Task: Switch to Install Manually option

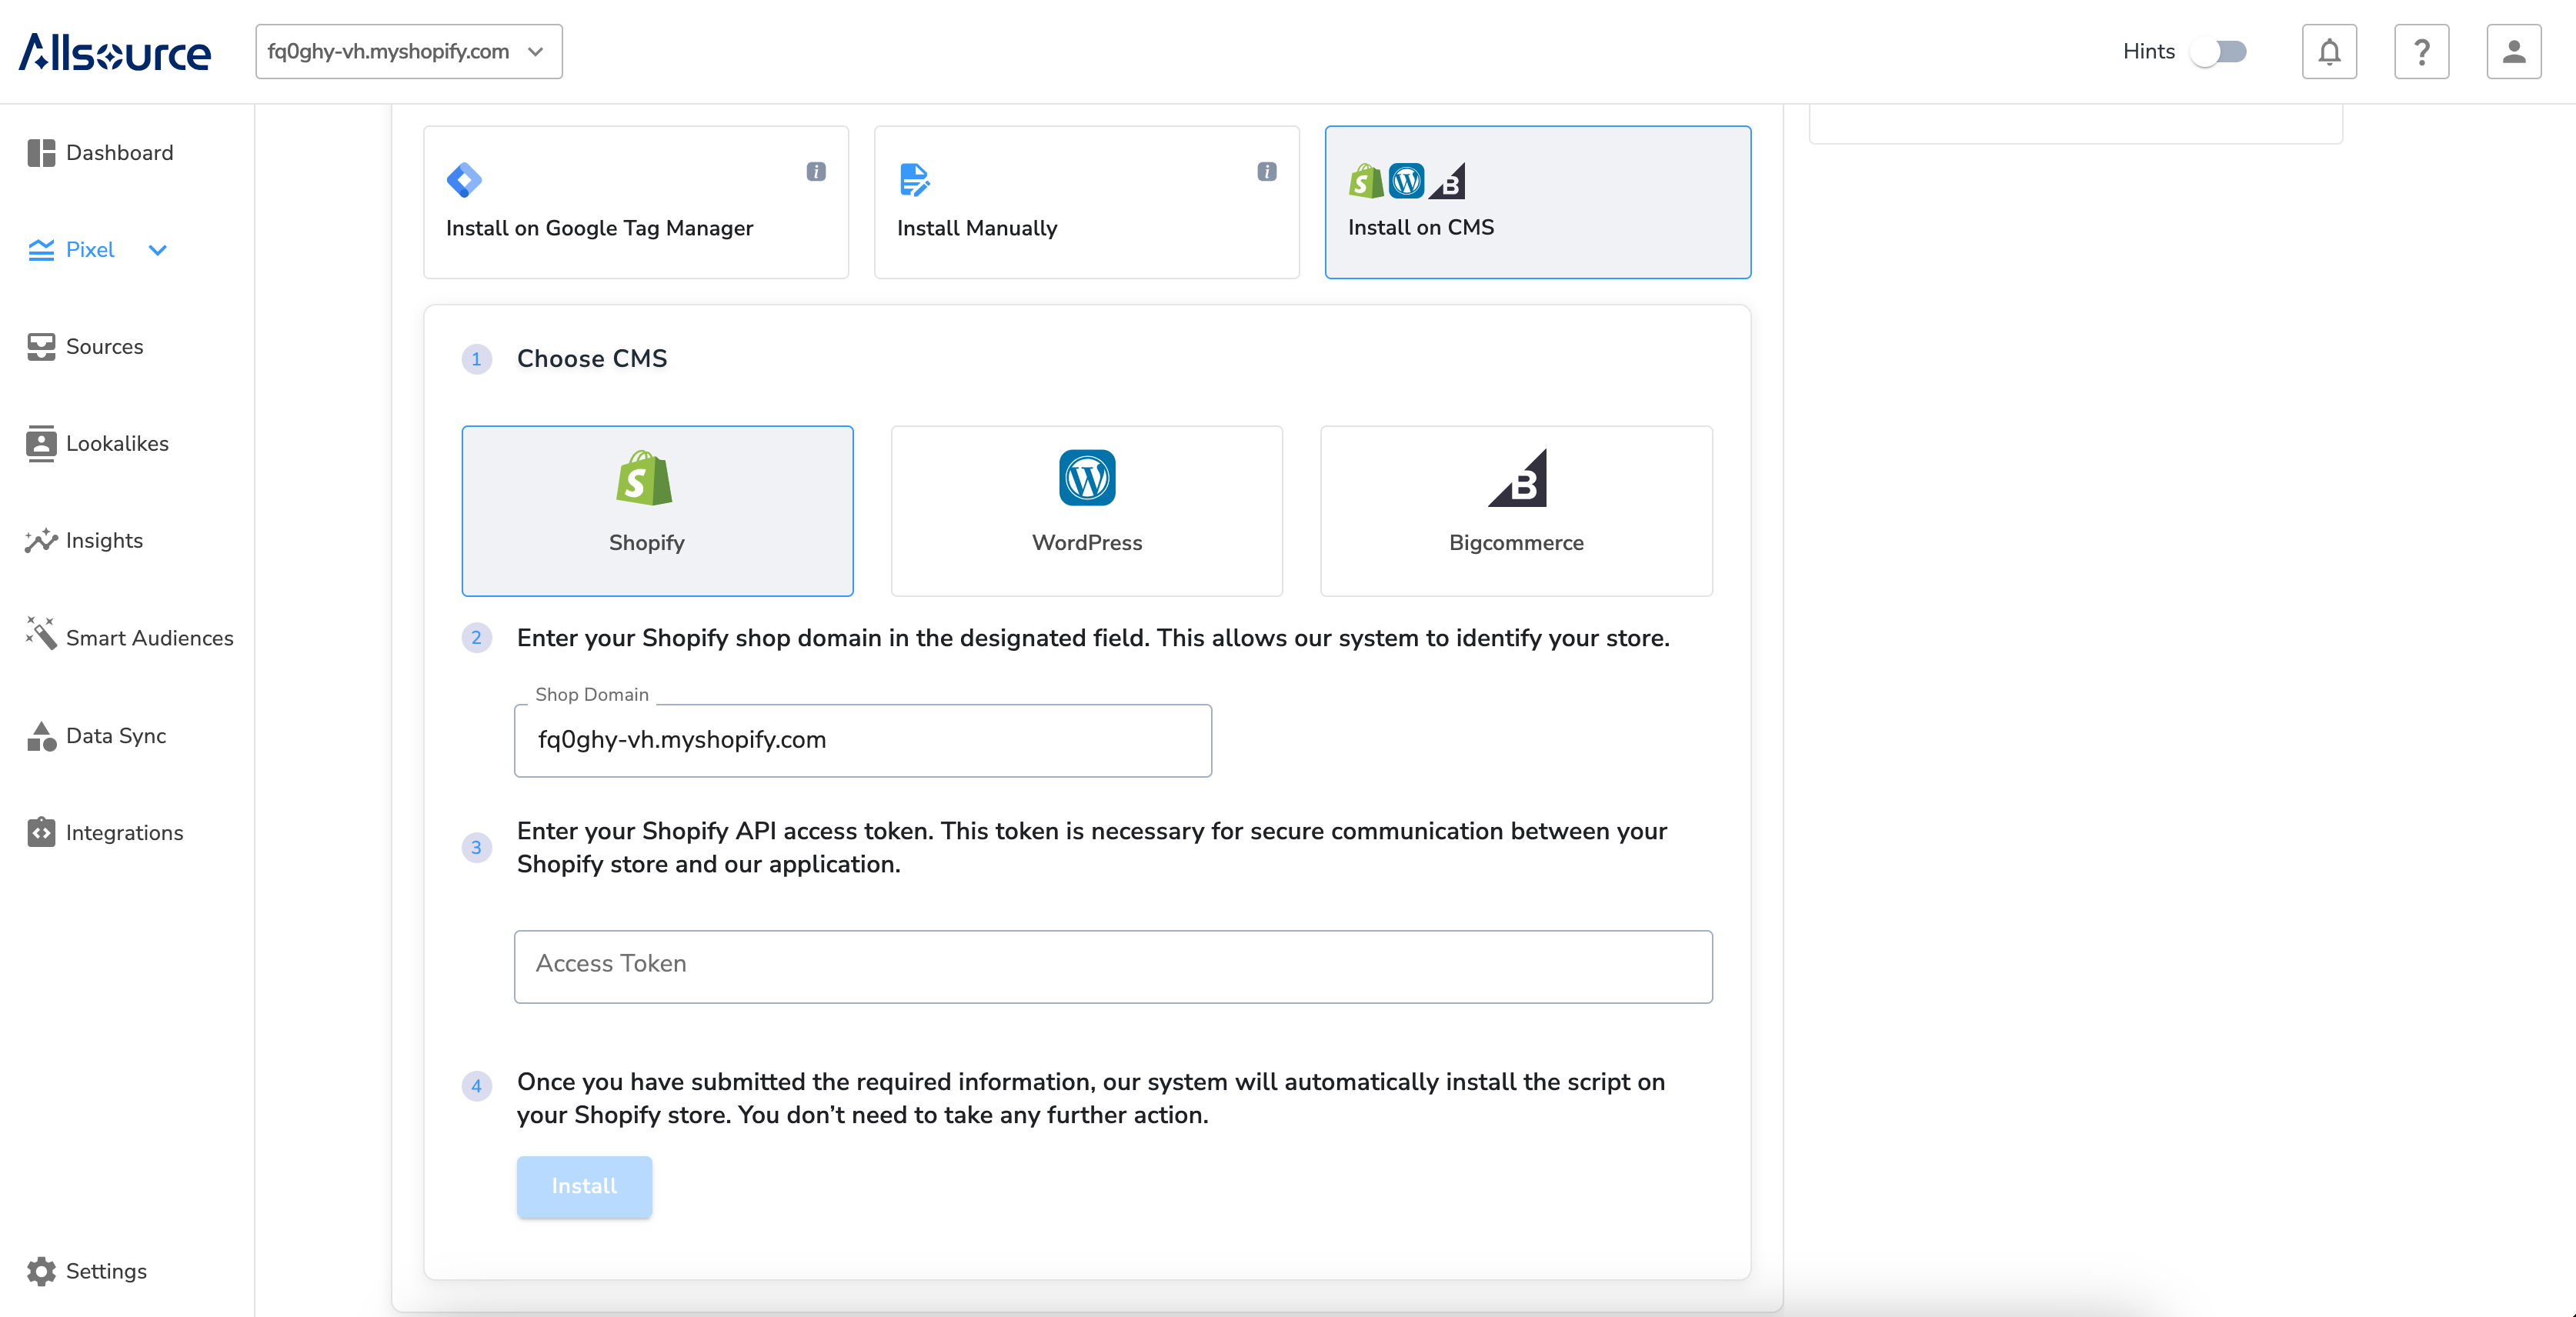Action: (x=1086, y=202)
